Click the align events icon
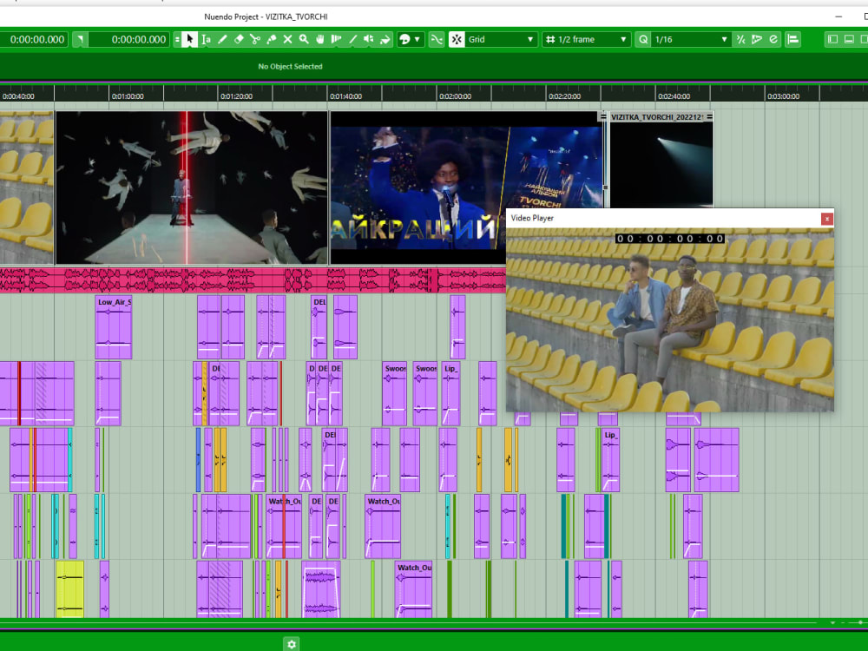The width and height of the screenshot is (868, 651). click(x=792, y=39)
